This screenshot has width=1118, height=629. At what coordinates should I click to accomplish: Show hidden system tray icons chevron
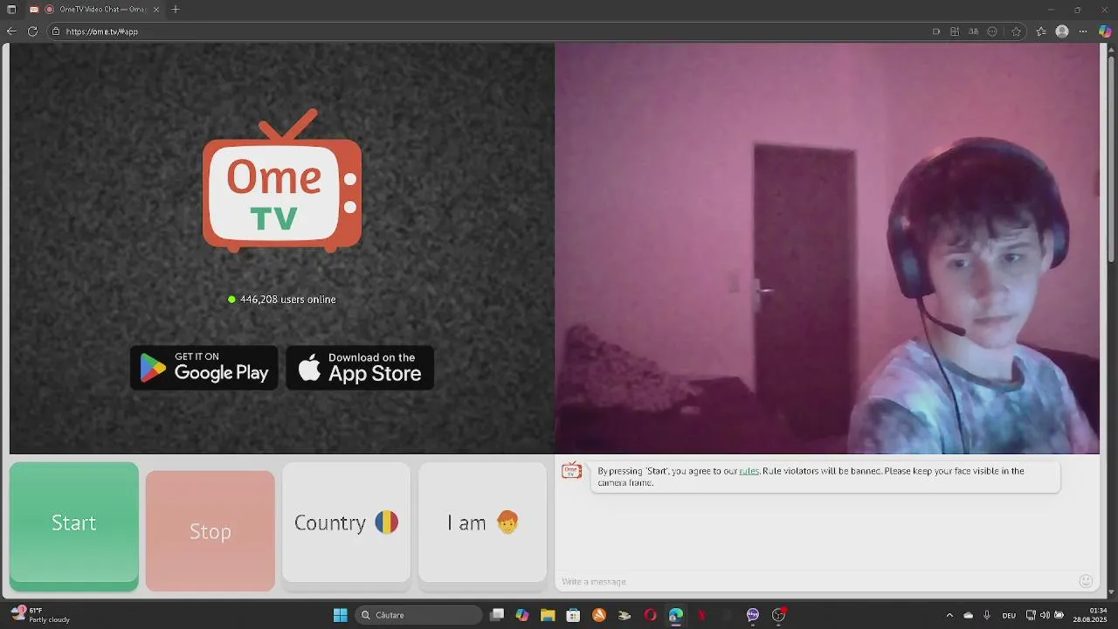pyautogui.click(x=949, y=615)
